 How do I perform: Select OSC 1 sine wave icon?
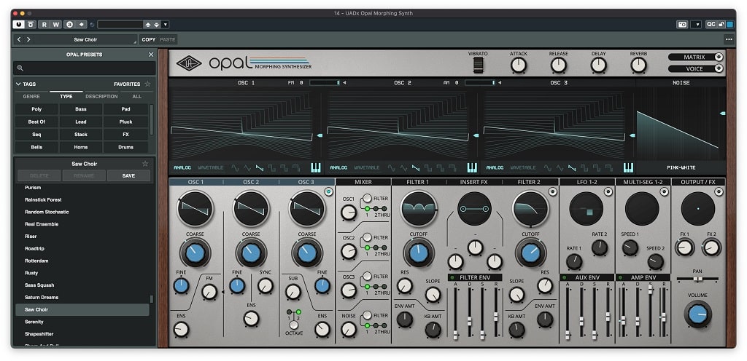coord(236,167)
